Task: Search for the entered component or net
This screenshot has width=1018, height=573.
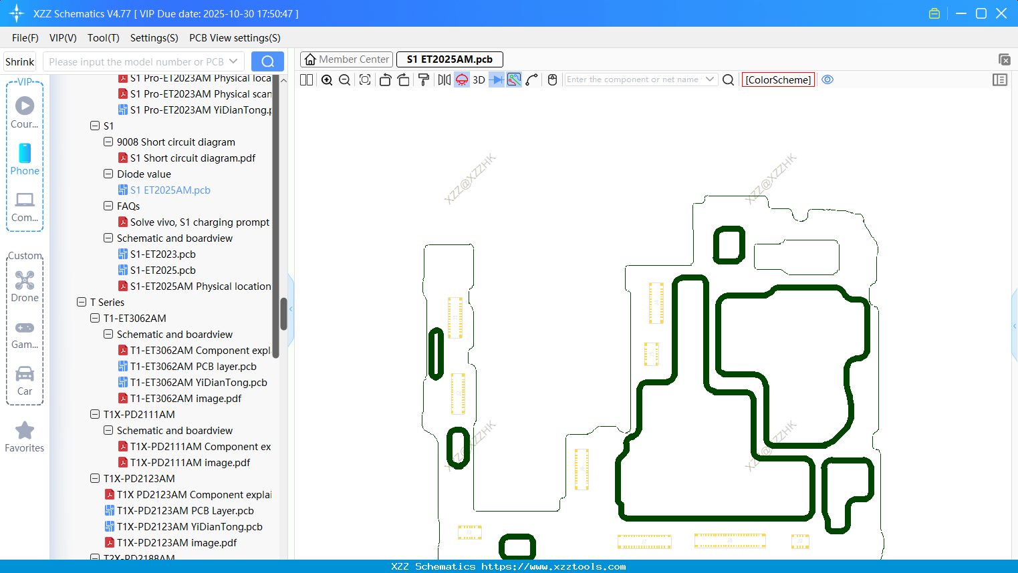Action: tap(729, 79)
